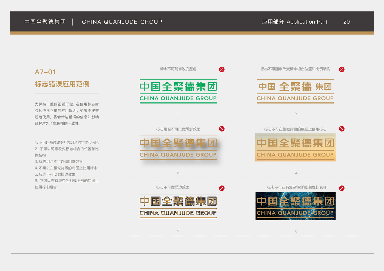The width and height of the screenshot is (384, 271).
Task: Click the red X beside 标志组合不可以做阴影效果
Action: (x=222, y=129)
